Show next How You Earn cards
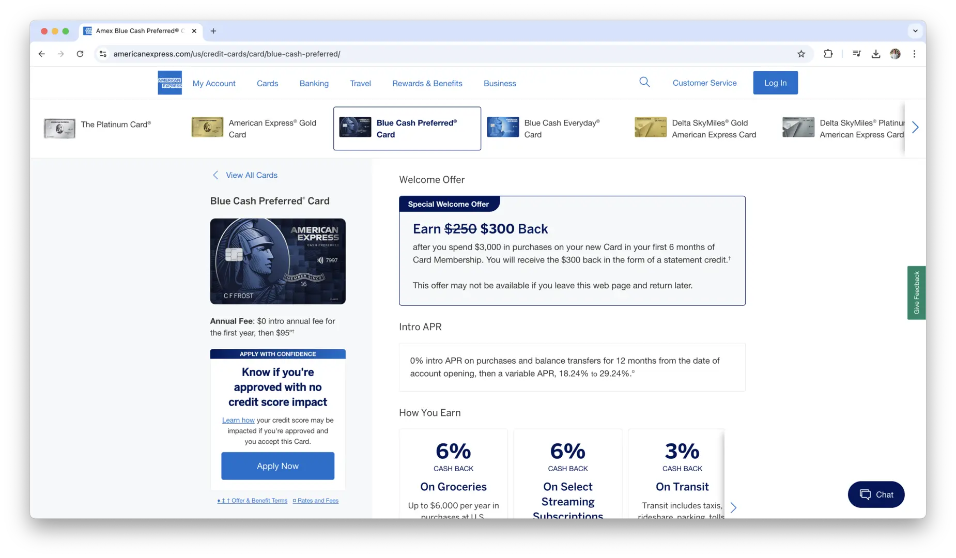This screenshot has width=956, height=558. (733, 508)
